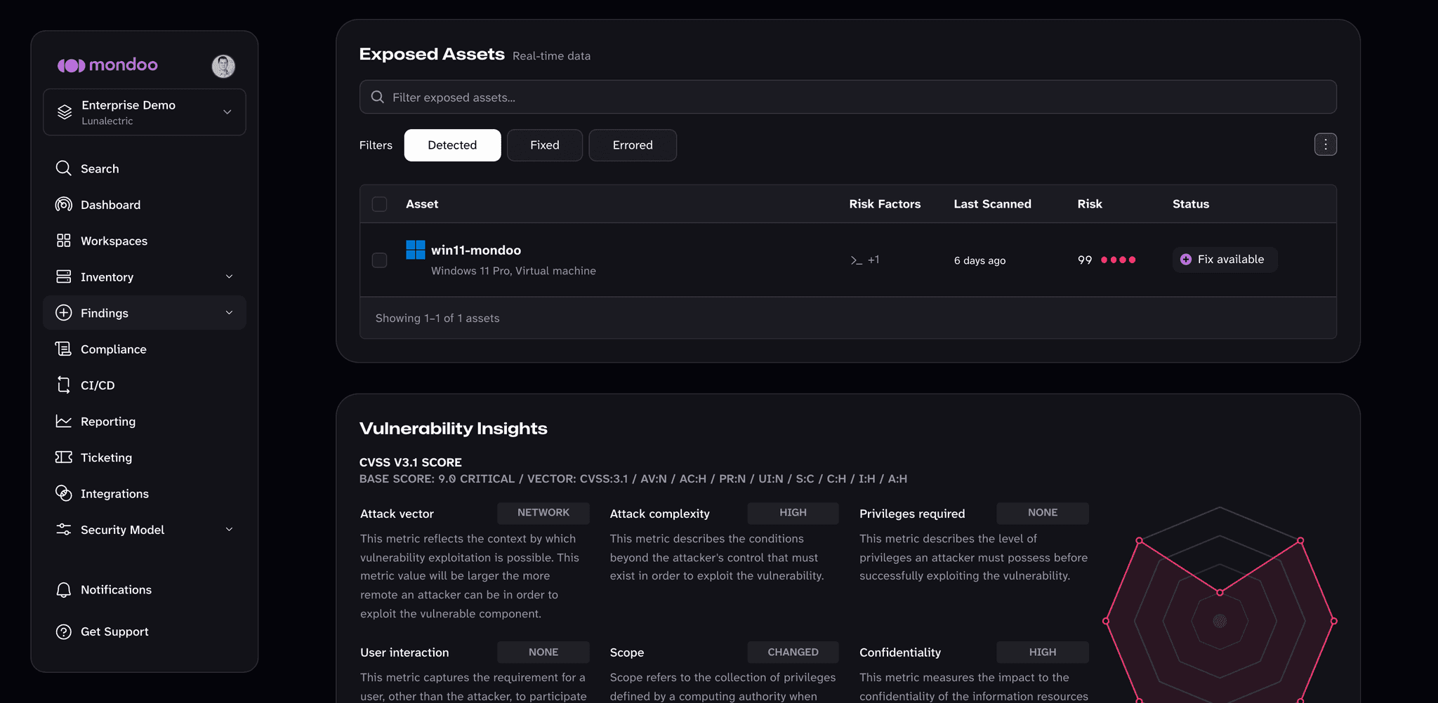Click the Security Model sliders icon
The height and width of the screenshot is (703, 1438).
click(x=63, y=530)
